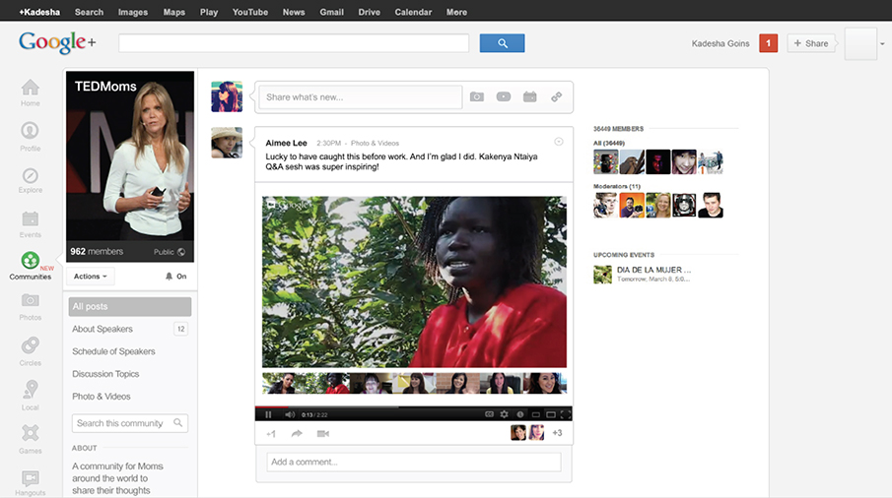Add an event from share box
The image size is (892, 498).
click(529, 96)
